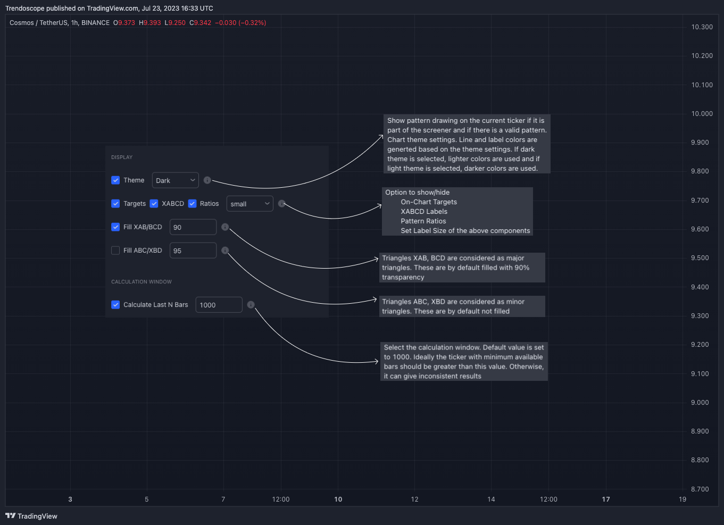Click the Trendoscope published on TradingView.com caption

click(x=109, y=9)
